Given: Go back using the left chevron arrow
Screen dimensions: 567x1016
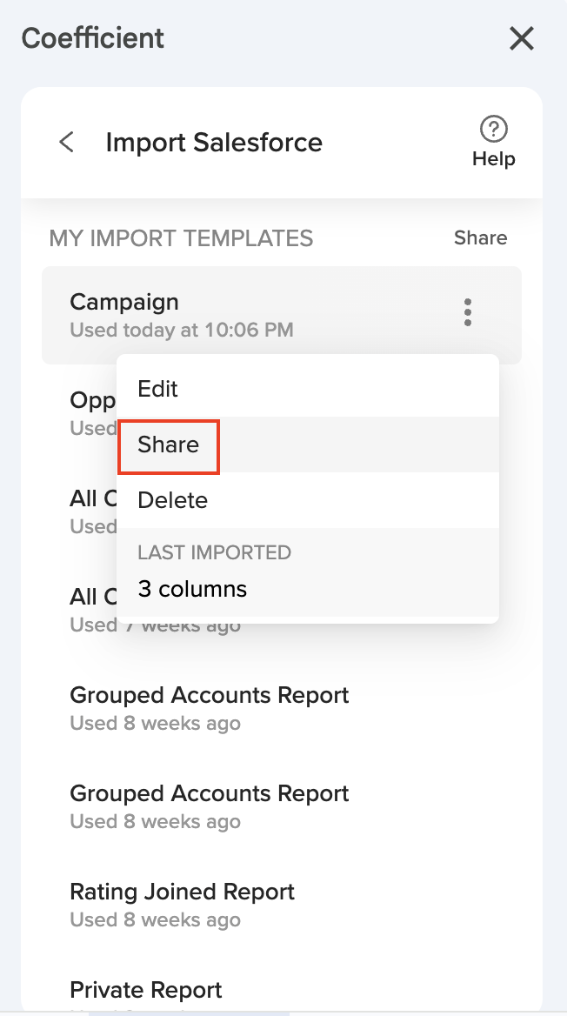Looking at the screenshot, I should [66, 142].
